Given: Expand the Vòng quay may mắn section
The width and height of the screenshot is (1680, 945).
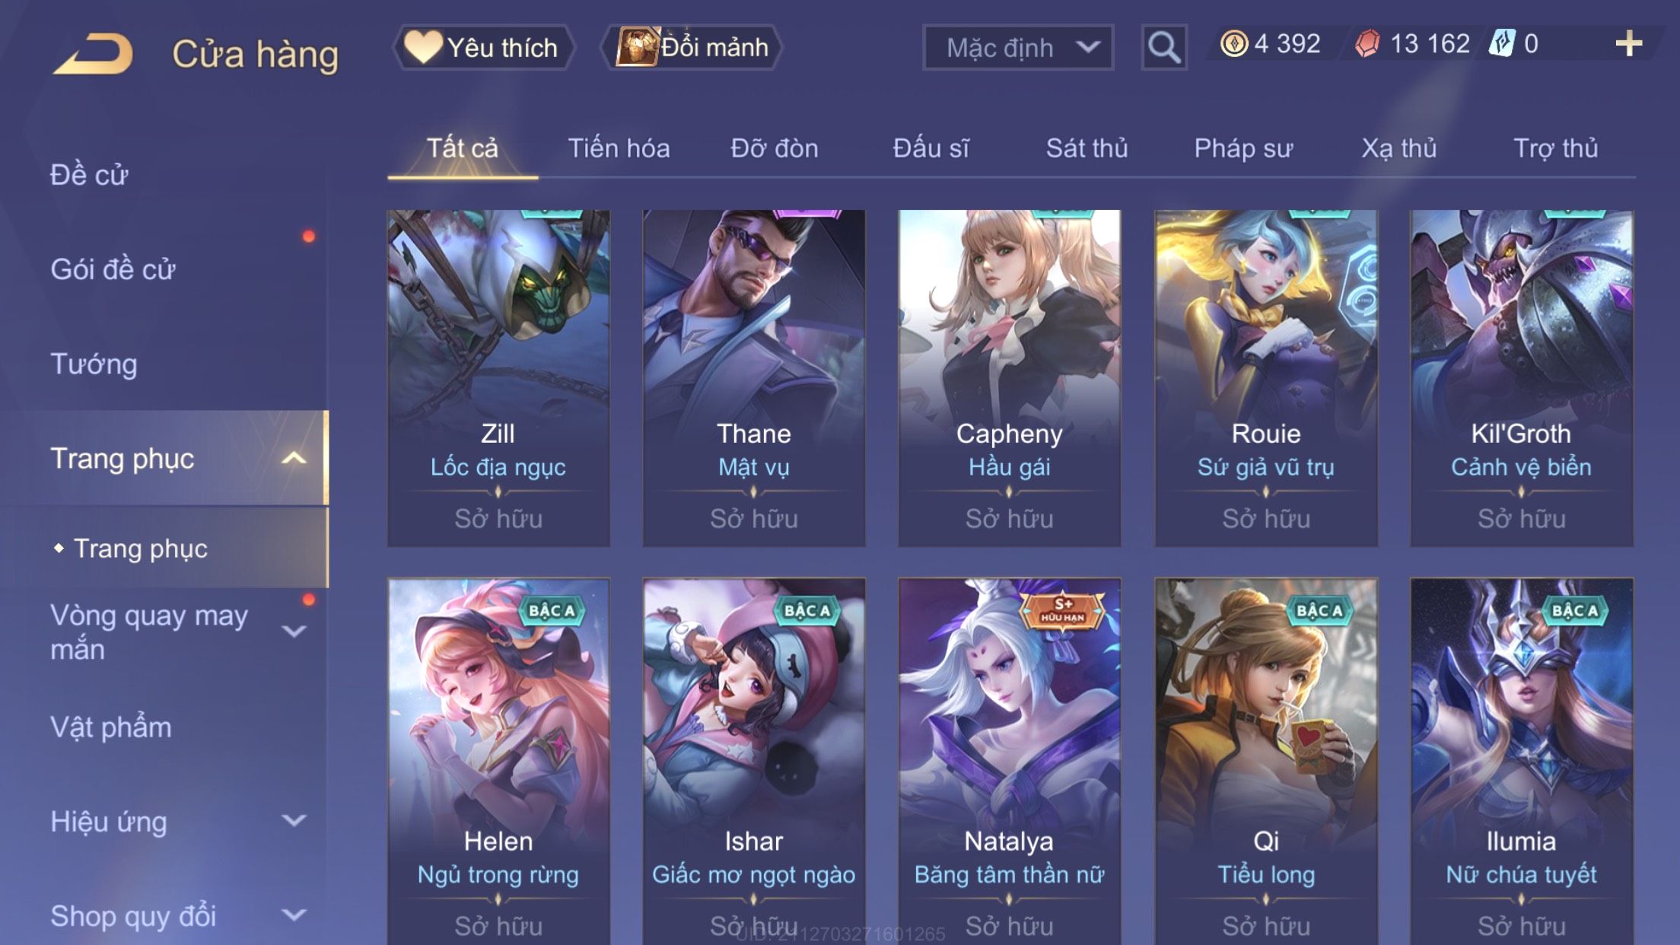Looking at the screenshot, I should [x=294, y=631].
